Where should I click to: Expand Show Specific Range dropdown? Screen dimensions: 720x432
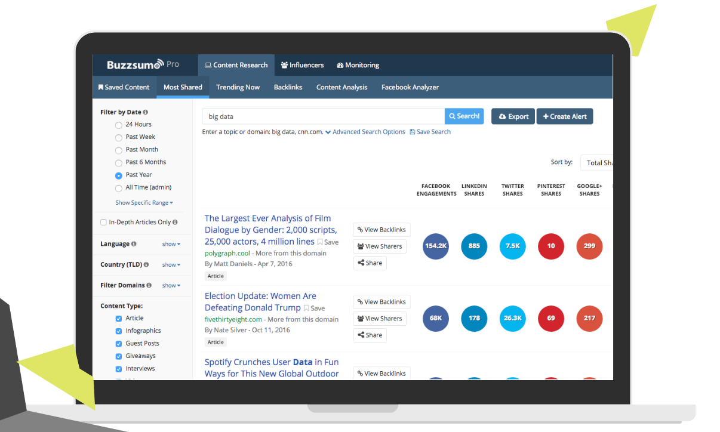(x=144, y=203)
